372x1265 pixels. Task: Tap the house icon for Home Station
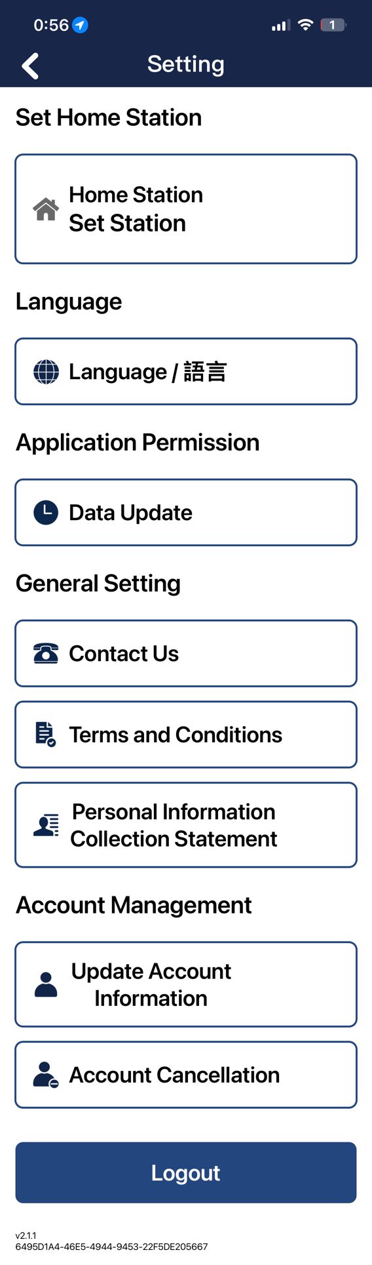(46, 209)
